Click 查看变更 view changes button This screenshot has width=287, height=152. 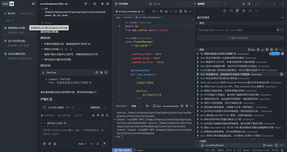(95, 108)
